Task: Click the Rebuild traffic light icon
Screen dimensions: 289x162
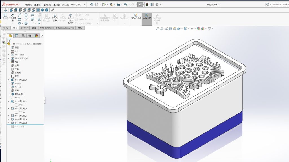Action: coord(147,5)
